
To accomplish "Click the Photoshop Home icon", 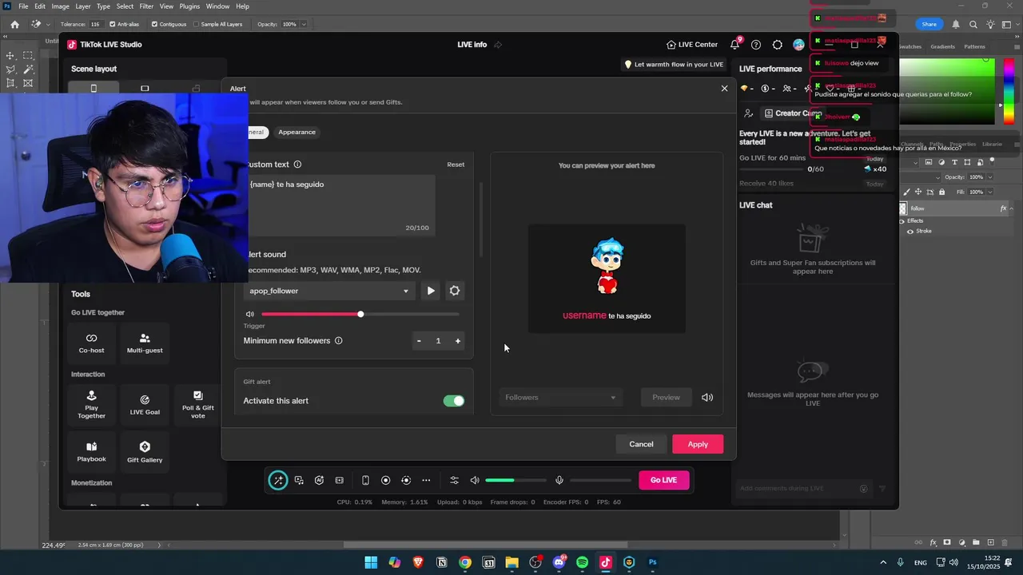I will point(14,24).
